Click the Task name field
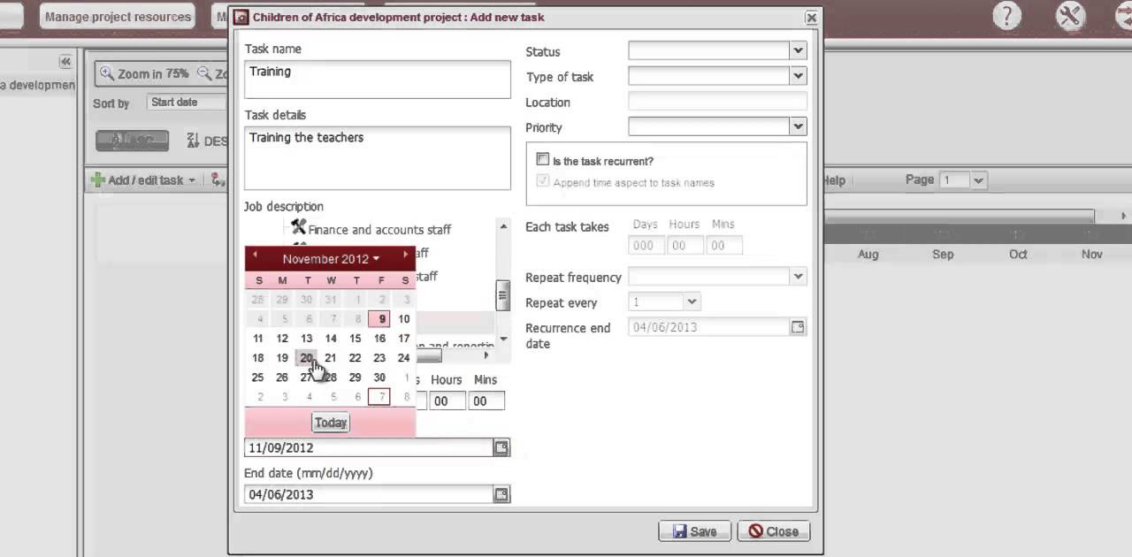Image resolution: width=1132 pixels, height=557 pixels. [378, 79]
